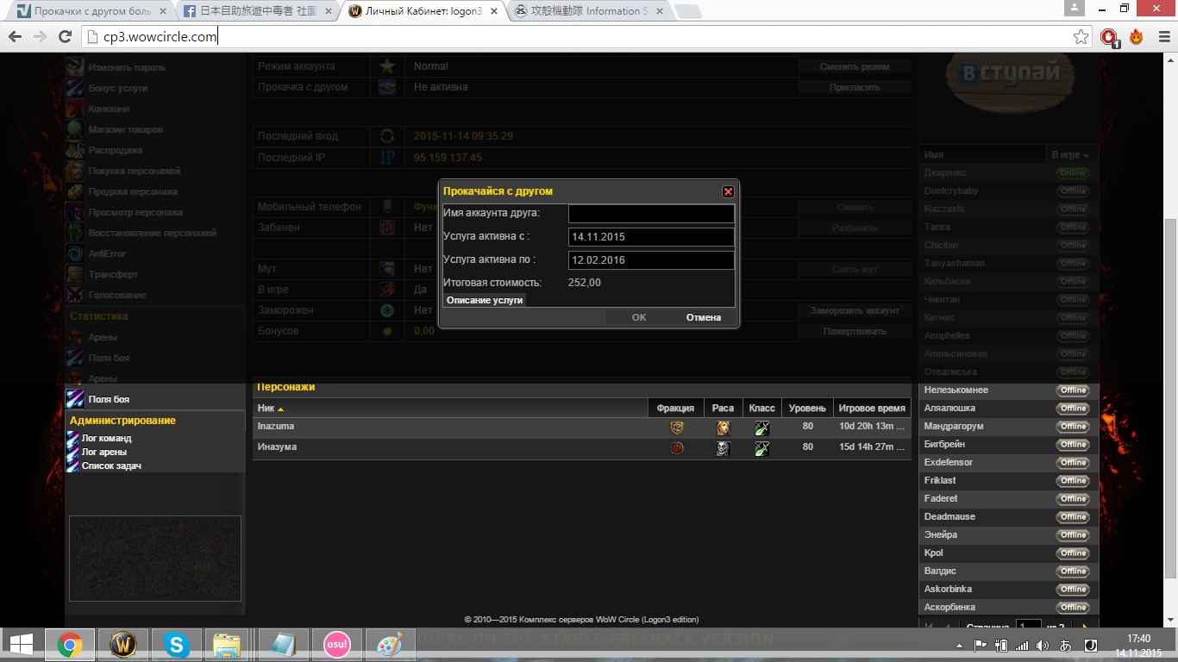Close the Прокачайся с другом dialog
The width and height of the screenshot is (1178, 662).
728,191
